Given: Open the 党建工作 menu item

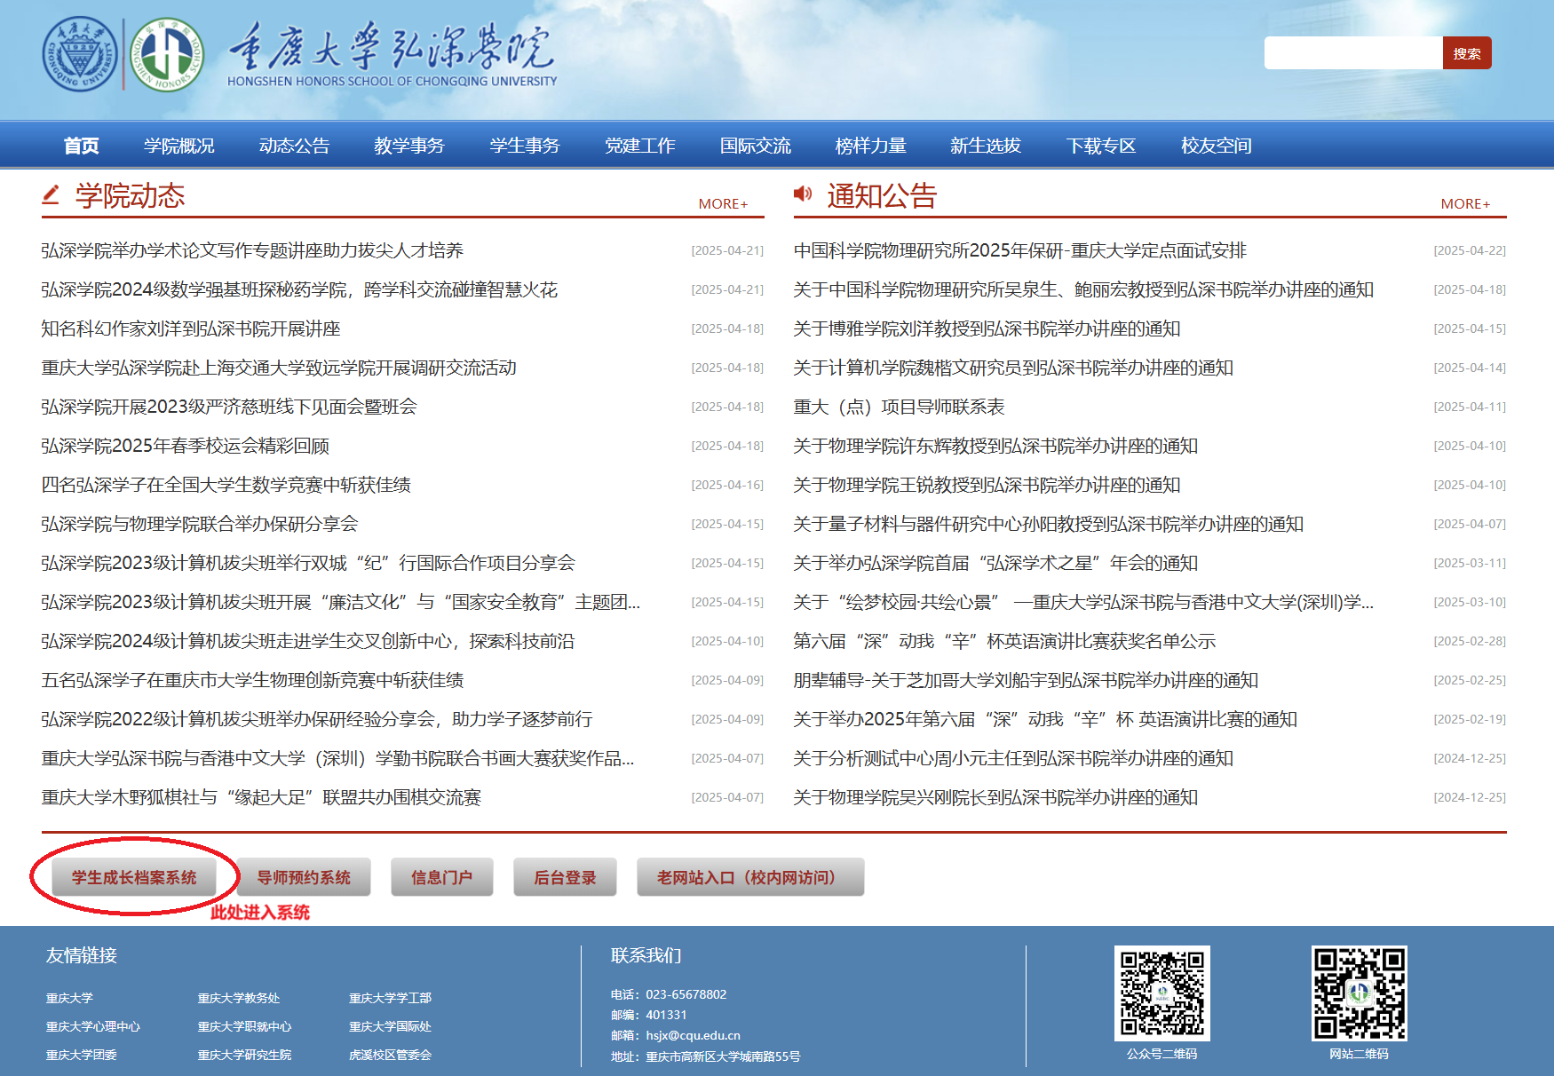Looking at the screenshot, I should coord(640,146).
